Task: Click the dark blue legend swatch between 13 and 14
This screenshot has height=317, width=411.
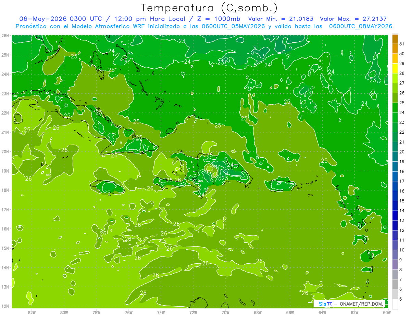Action: [x=395, y=216]
